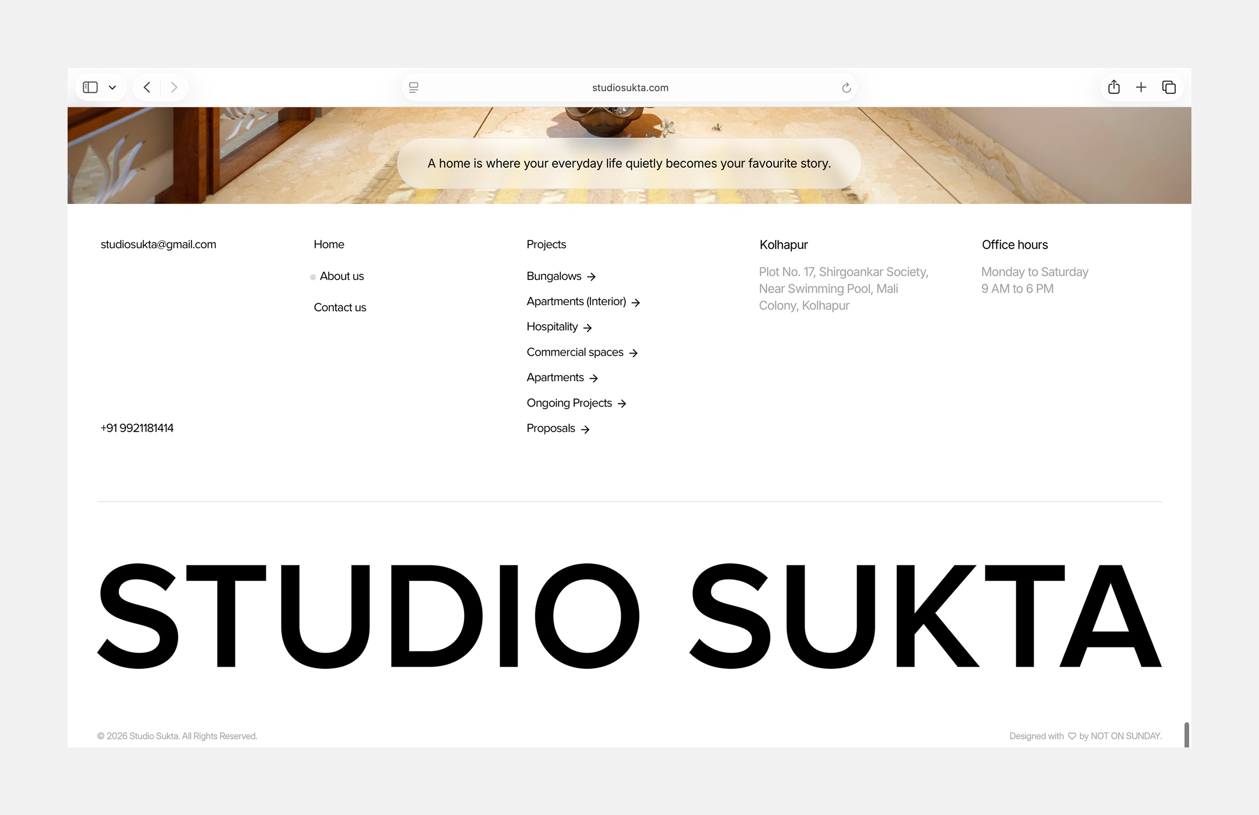Go forward to the next page
The image size is (1259, 815).
click(174, 87)
